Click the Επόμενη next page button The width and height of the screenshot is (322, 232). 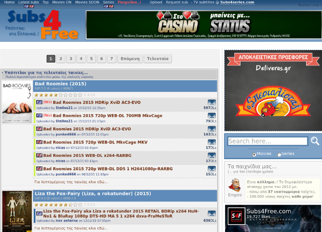[130, 59]
